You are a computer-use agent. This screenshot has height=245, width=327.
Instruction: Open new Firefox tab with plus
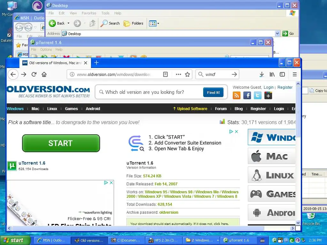pyautogui.click(x=96, y=63)
